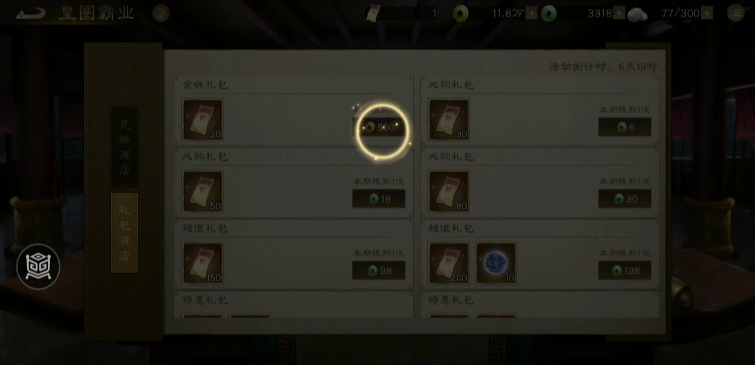Buy the 超值礼包 for 98 jade
Screen dimensions: 755x365
click(379, 271)
